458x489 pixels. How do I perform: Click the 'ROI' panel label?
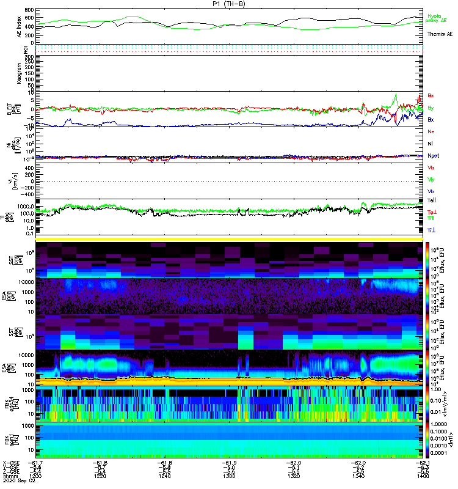26,50
